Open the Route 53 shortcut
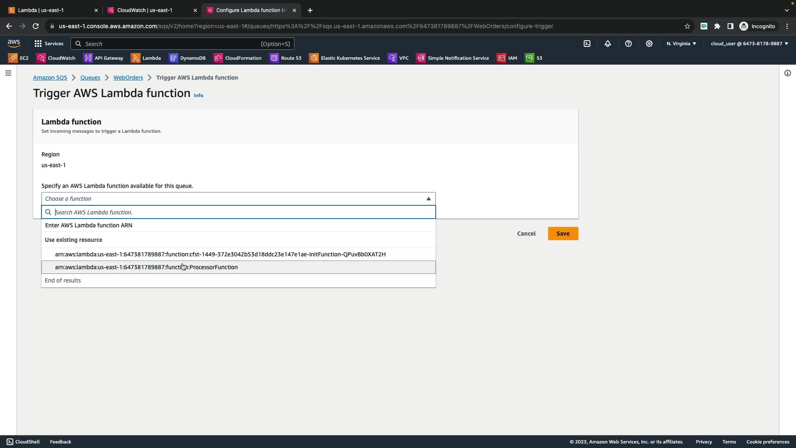The width and height of the screenshot is (796, 448). point(286,58)
